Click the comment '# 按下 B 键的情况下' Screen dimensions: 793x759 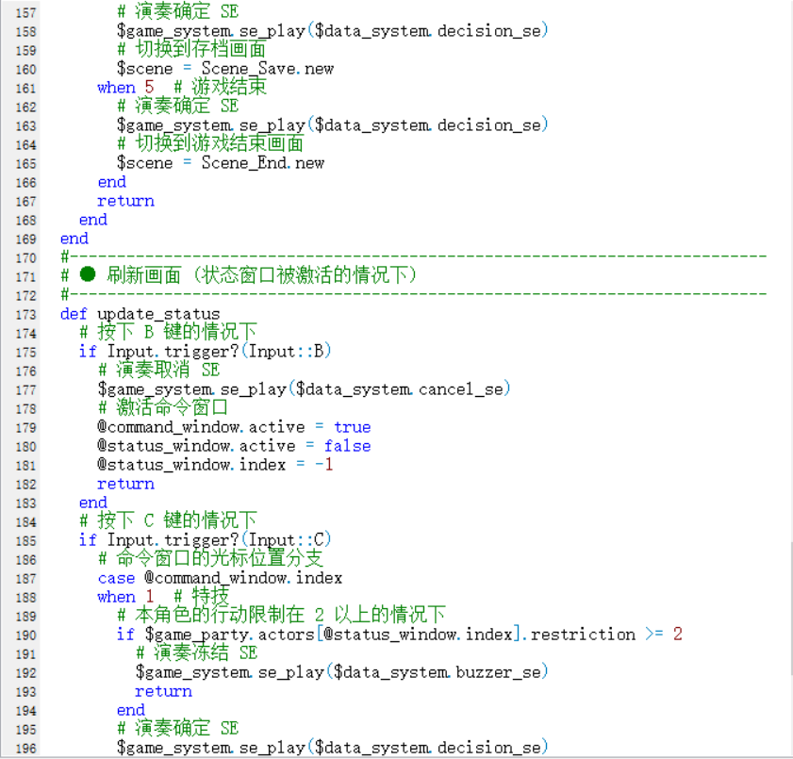click(x=169, y=332)
